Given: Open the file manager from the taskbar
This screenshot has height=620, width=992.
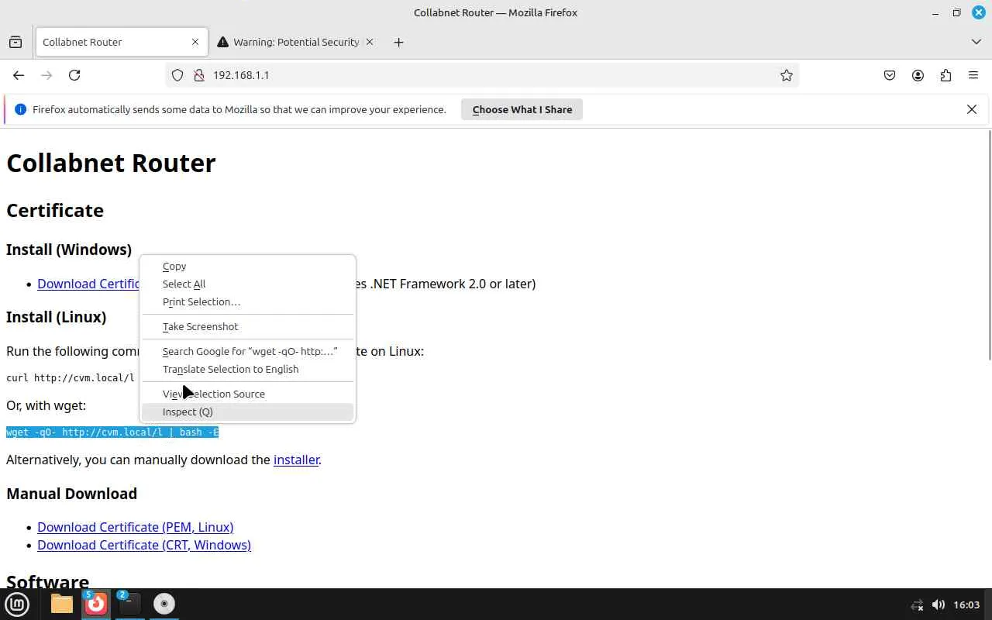Looking at the screenshot, I should (x=62, y=604).
